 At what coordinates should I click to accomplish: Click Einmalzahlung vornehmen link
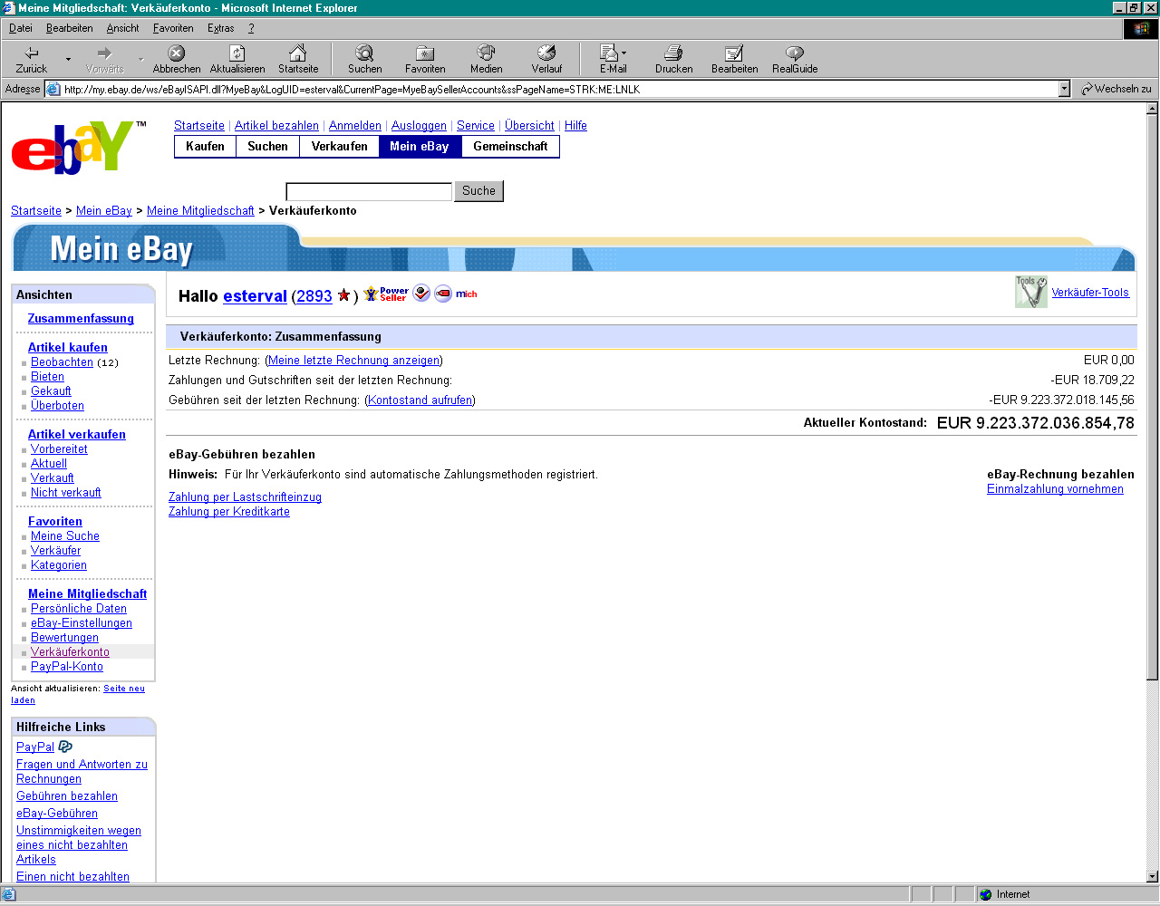coord(1055,489)
